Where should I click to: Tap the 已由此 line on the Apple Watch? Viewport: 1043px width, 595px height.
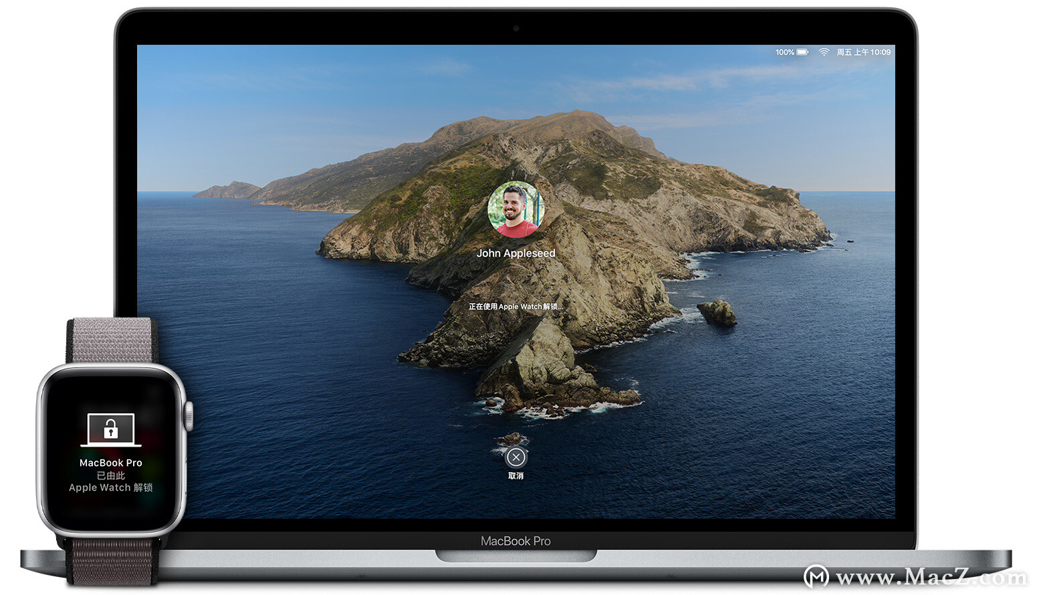pyautogui.click(x=111, y=475)
